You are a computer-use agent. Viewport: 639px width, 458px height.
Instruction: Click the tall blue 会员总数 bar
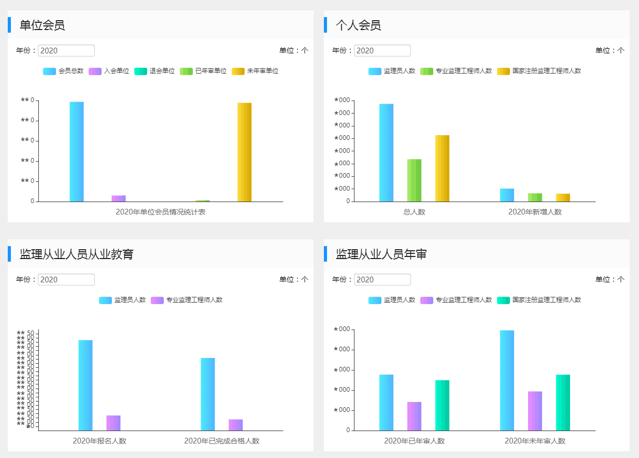(77, 151)
